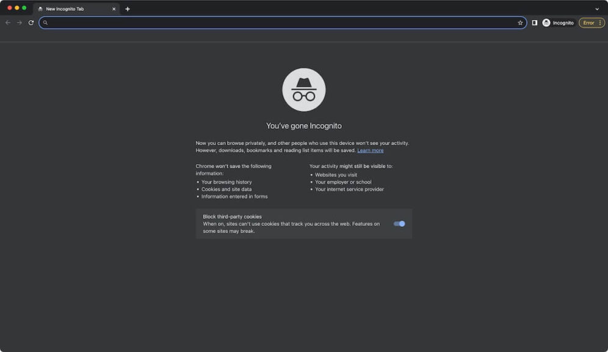Open the tab overview chevron
The height and width of the screenshot is (352, 608).
click(x=597, y=9)
